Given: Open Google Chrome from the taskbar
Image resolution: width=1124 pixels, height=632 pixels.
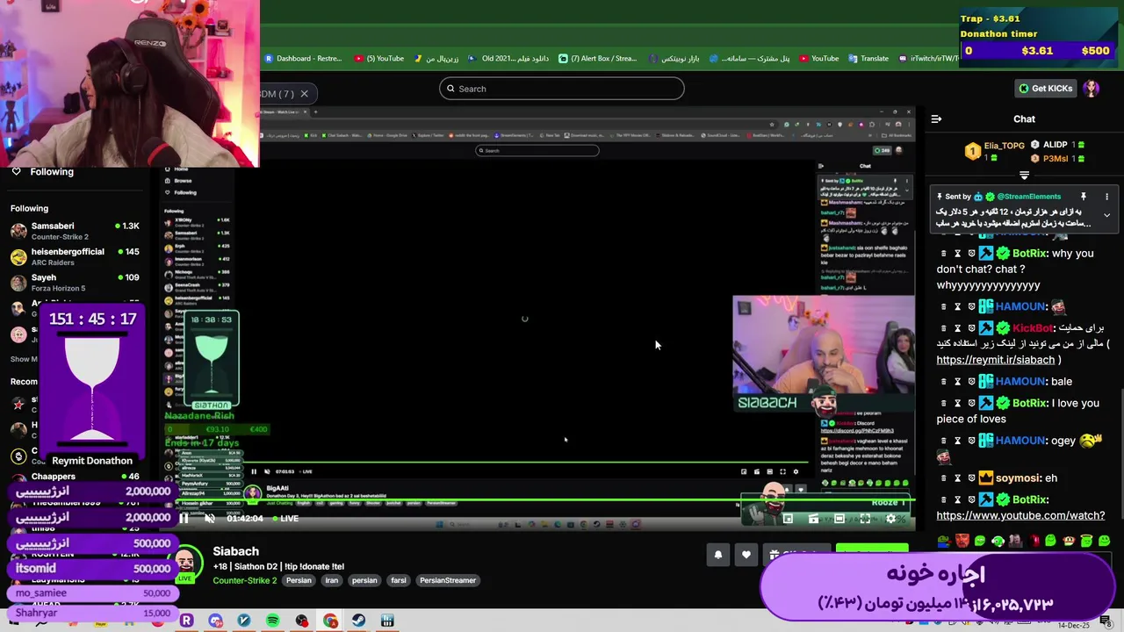Looking at the screenshot, I should tap(330, 621).
